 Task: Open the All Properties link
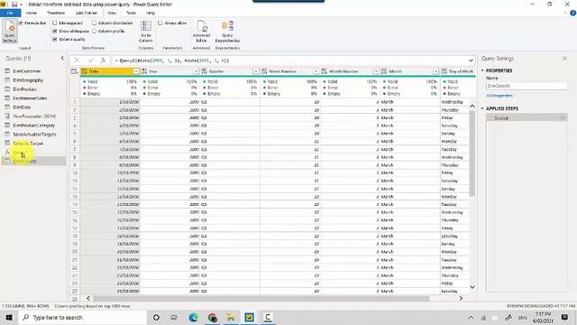[499, 96]
